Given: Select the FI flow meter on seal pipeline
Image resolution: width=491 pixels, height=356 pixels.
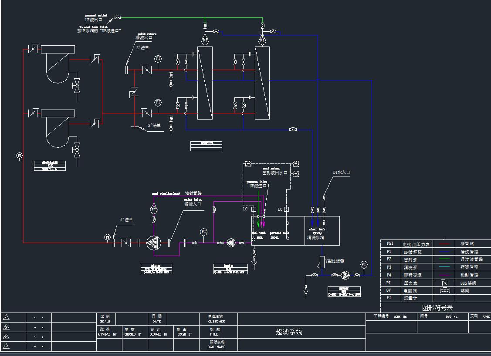Looking at the screenshot, I should (154, 210).
